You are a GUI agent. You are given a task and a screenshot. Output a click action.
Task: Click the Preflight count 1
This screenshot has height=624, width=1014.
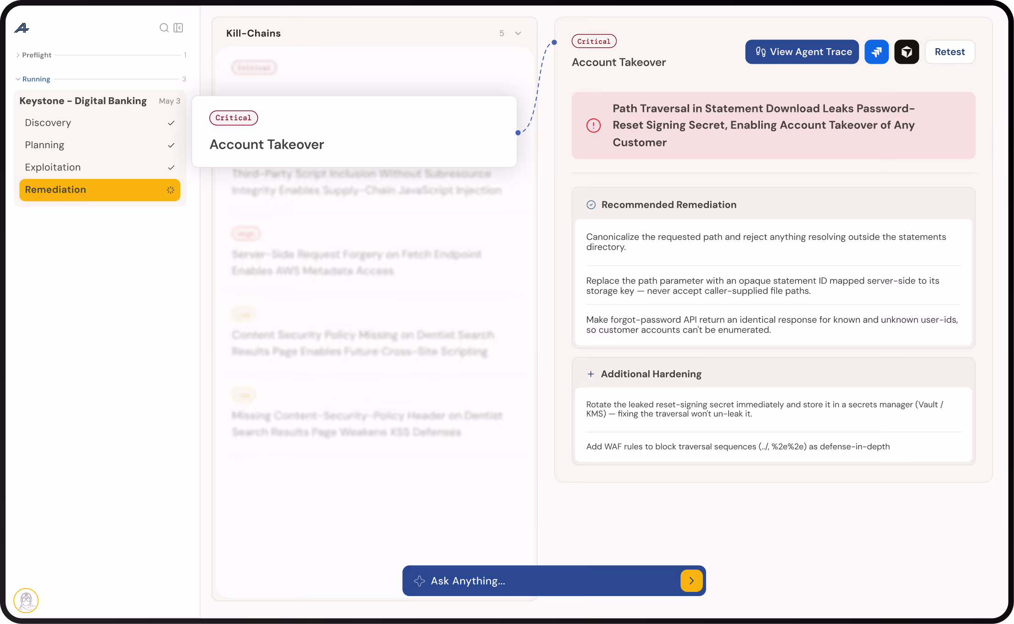(x=185, y=55)
